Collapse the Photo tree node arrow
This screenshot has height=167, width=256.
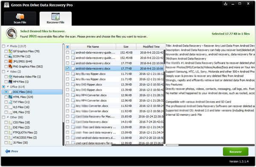(8, 46)
